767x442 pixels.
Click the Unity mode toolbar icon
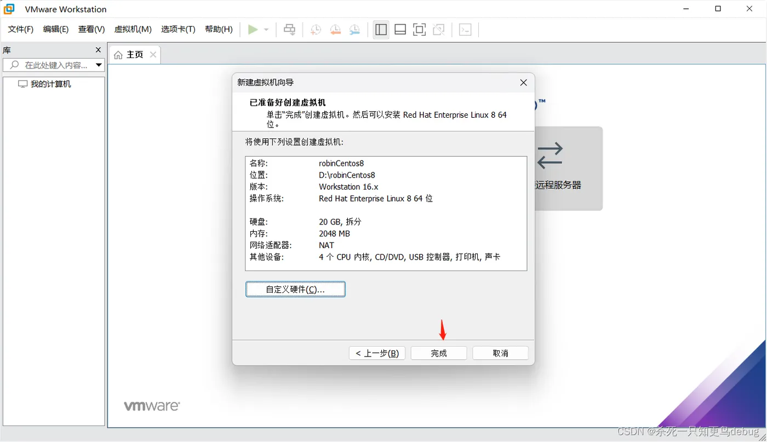pyautogui.click(x=438, y=30)
